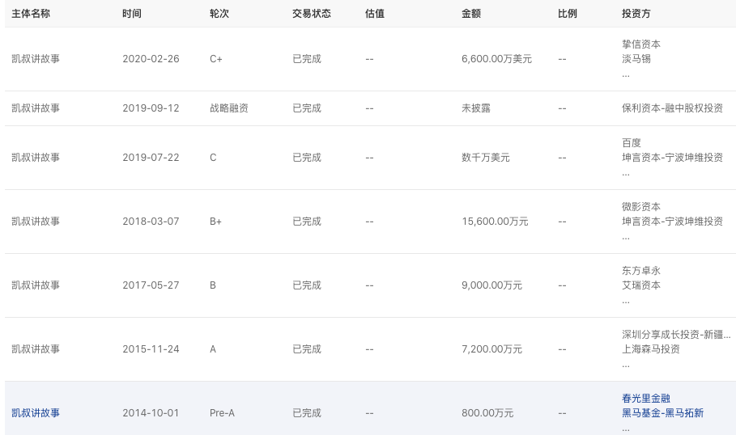
Task: Open the 东方卓永 investor link
Action: [641, 271]
